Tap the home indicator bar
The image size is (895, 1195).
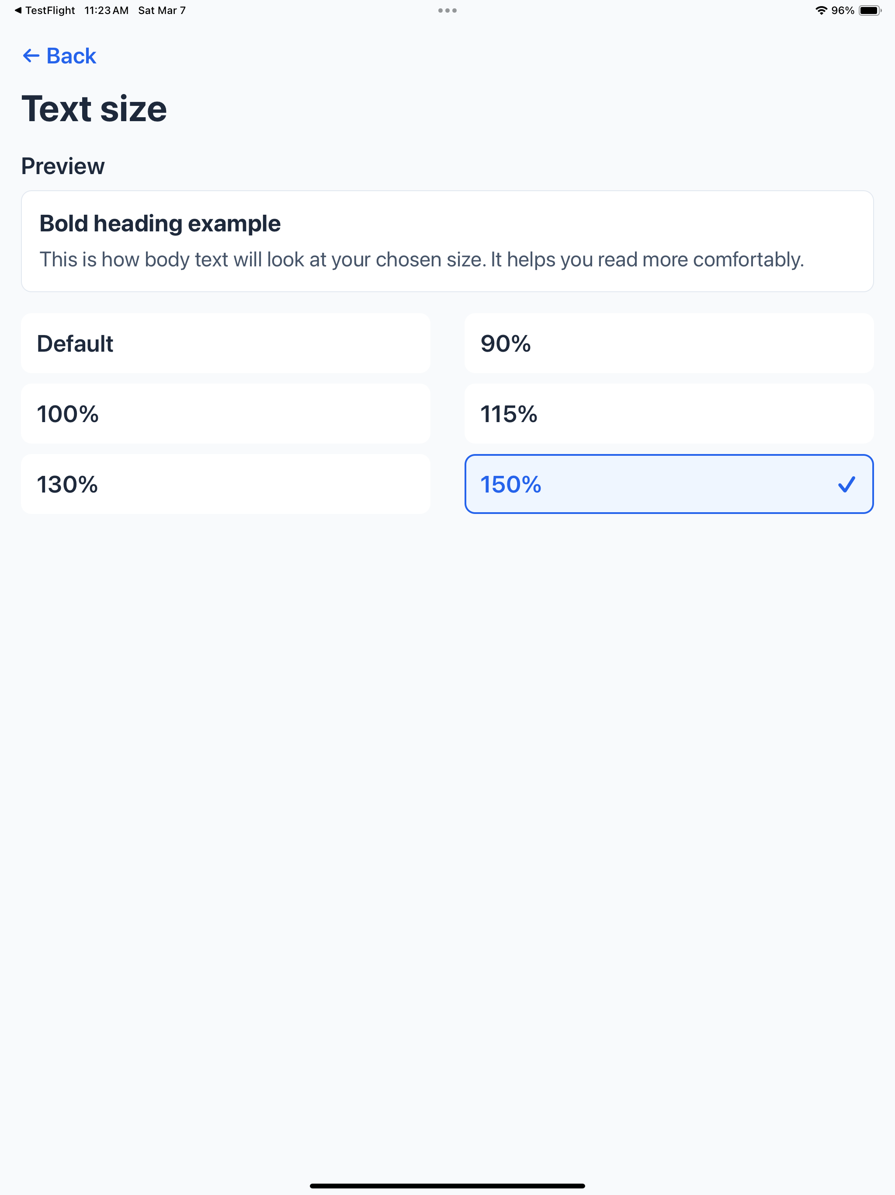tap(447, 1186)
